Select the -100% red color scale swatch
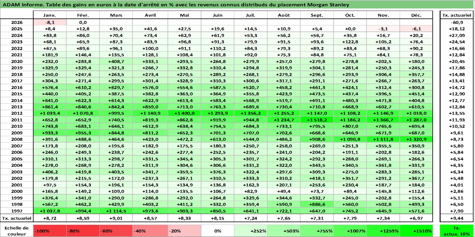 50,231
